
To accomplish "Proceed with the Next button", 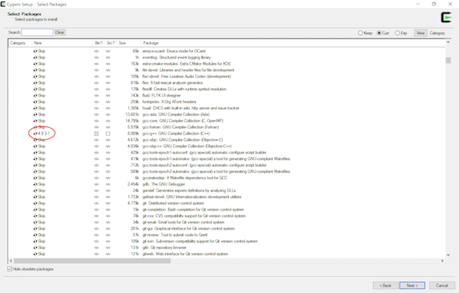I will (411, 284).
